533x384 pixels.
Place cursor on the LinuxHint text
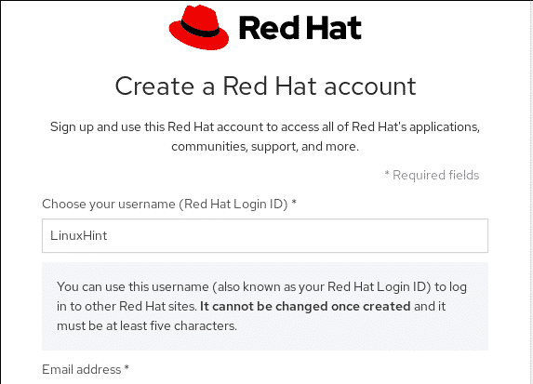pyautogui.click(x=78, y=235)
